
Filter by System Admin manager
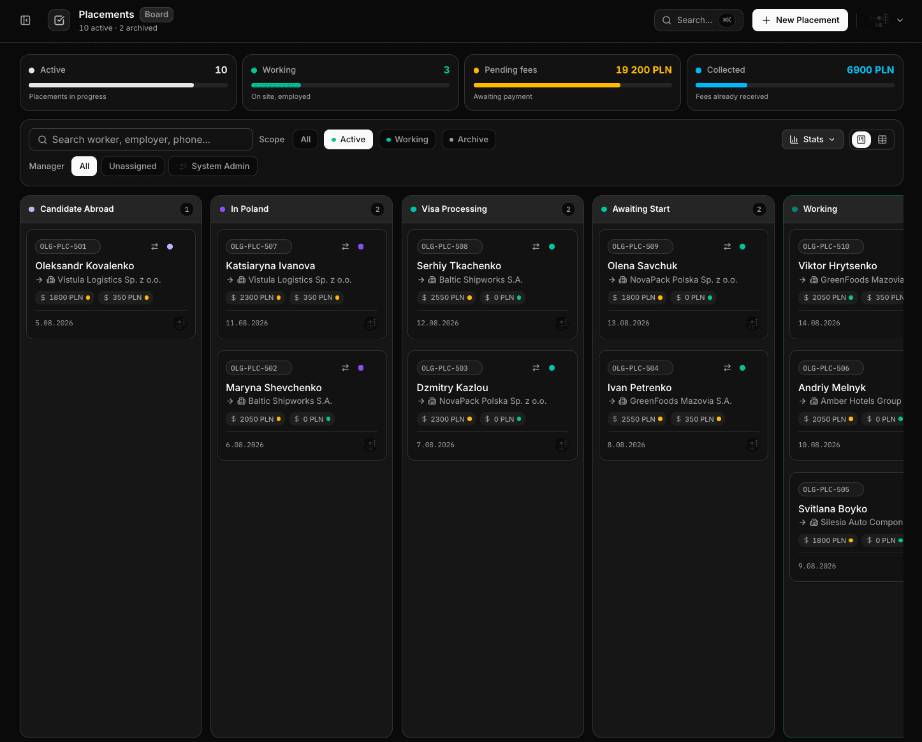(213, 167)
